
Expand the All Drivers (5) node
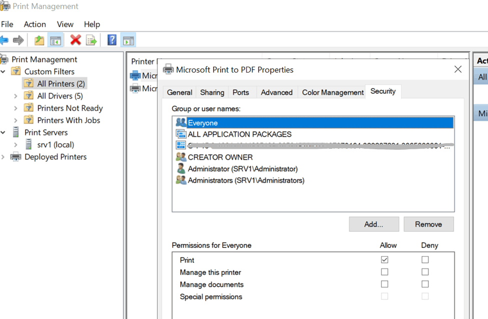click(16, 96)
